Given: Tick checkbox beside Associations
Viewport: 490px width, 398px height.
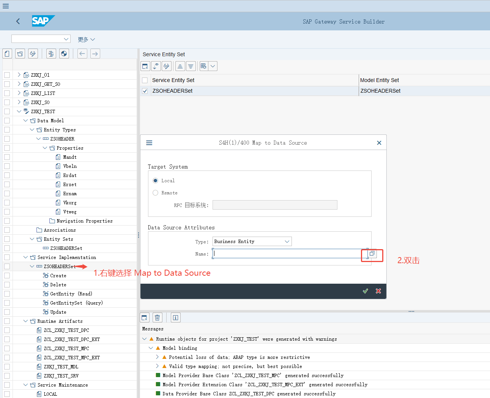Looking at the screenshot, I should point(7,230).
